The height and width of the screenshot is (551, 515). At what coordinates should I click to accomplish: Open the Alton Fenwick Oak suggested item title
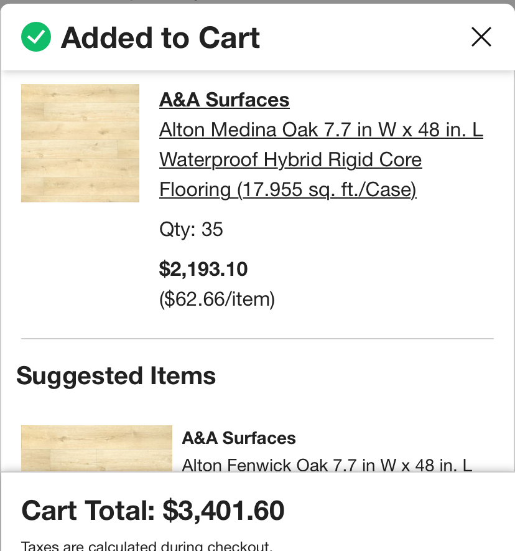[x=327, y=465]
